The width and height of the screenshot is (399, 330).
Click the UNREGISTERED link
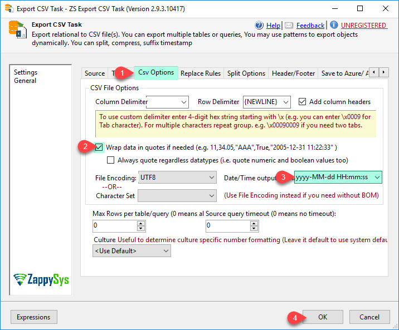pos(364,26)
